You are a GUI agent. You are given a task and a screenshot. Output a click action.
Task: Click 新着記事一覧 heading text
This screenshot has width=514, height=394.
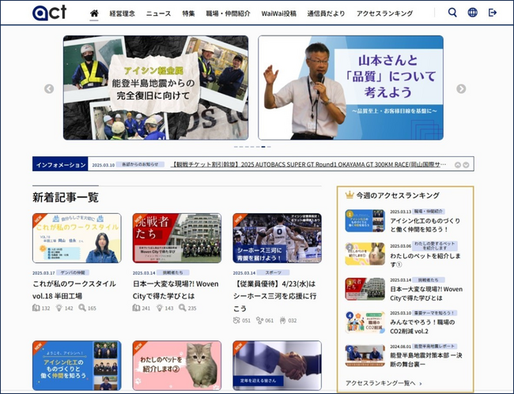[66, 197]
